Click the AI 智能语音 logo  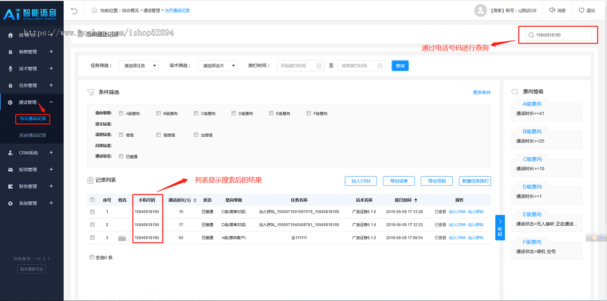click(31, 13)
